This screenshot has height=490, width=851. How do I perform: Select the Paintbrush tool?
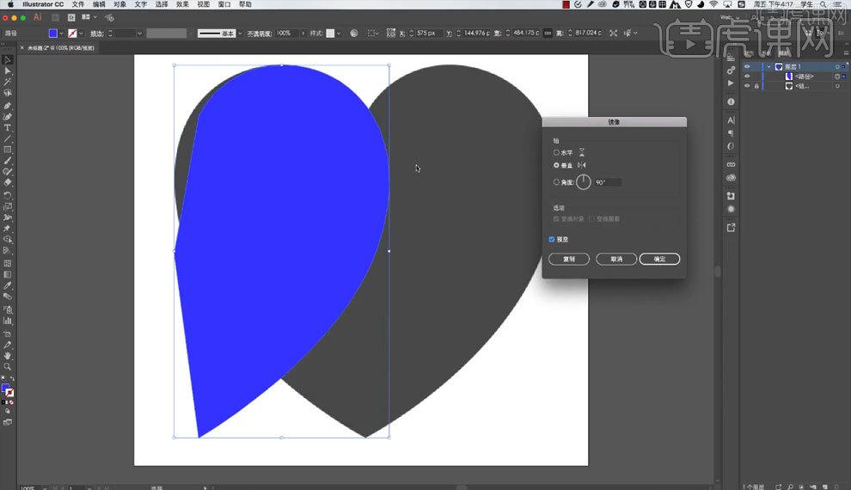(x=8, y=161)
